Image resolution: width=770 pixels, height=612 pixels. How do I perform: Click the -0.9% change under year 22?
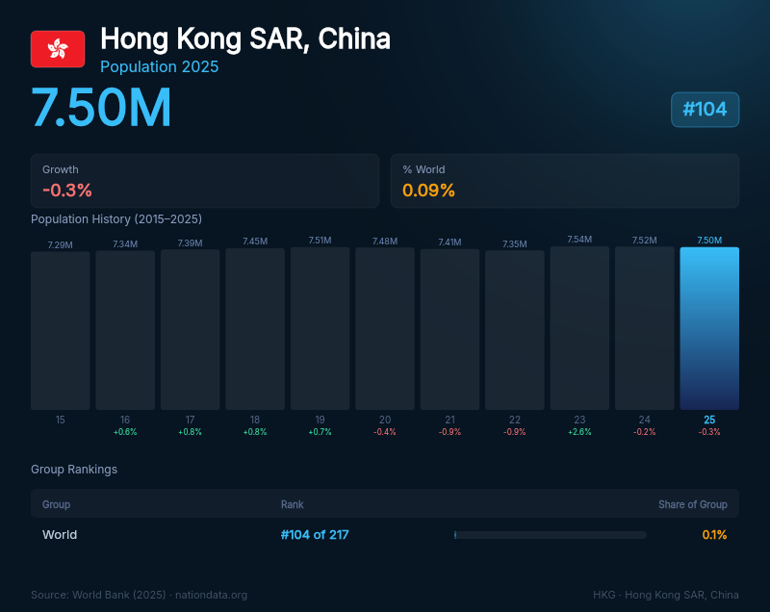515,432
